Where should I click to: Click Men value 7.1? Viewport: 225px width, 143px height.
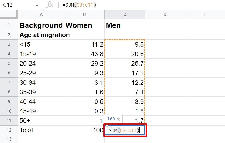coord(125,92)
